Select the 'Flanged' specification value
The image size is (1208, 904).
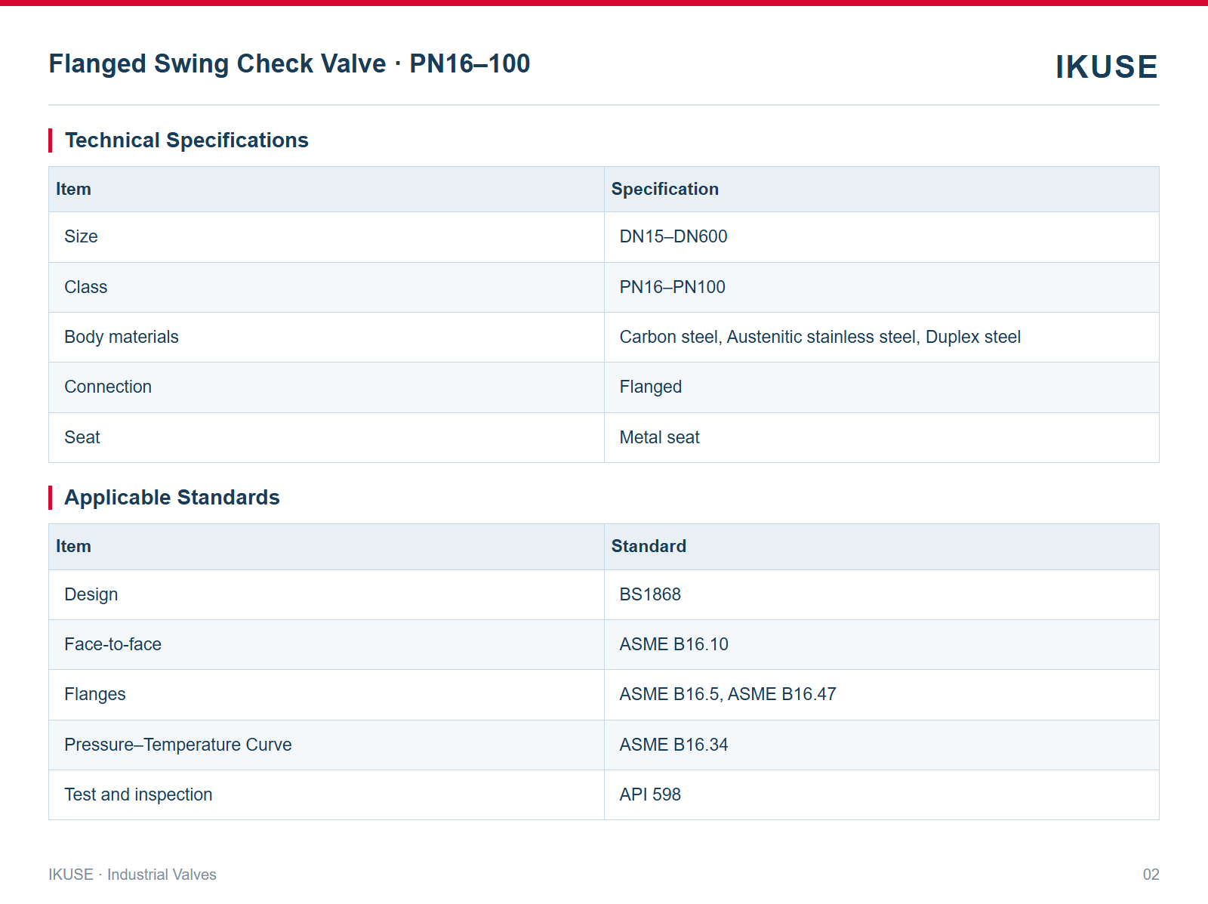pyautogui.click(x=651, y=387)
